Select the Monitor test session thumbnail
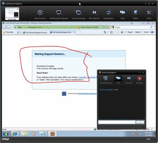The image size is (158, 143). (12, 14)
